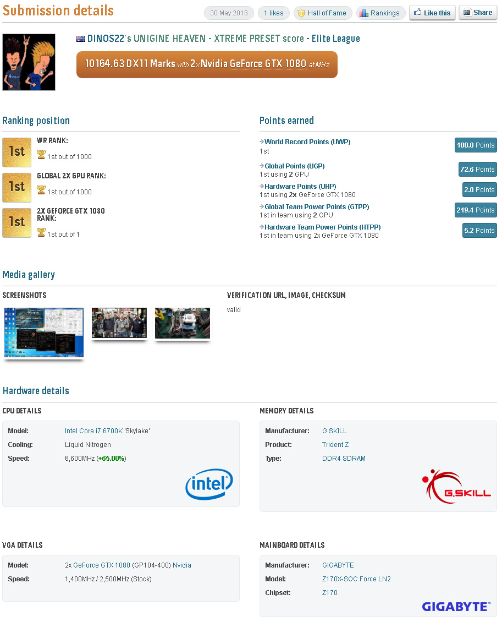Click the 2X GeForce GTX 1080 rank 1st badge
The image size is (502, 627).
pyautogui.click(x=17, y=223)
